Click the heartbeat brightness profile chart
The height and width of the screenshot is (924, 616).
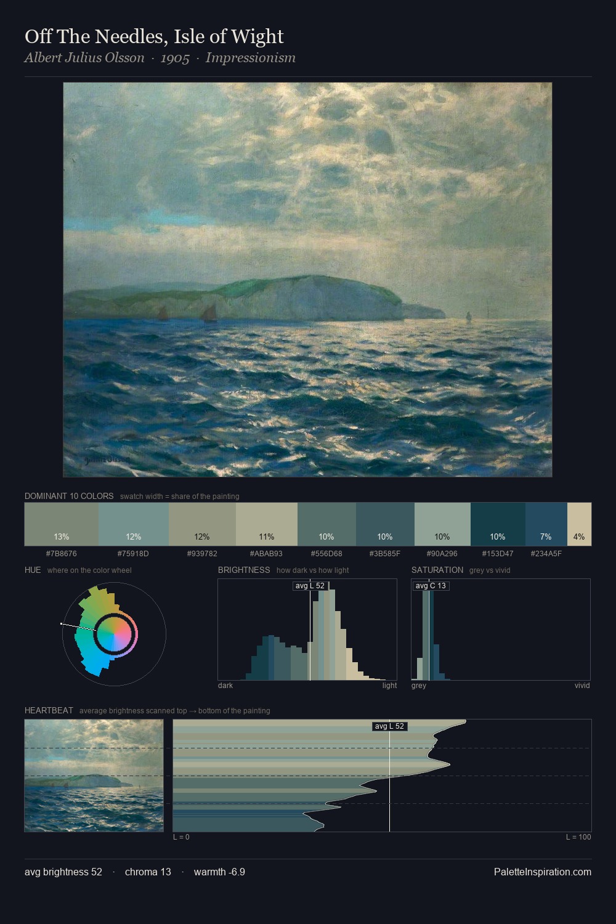coord(382,776)
